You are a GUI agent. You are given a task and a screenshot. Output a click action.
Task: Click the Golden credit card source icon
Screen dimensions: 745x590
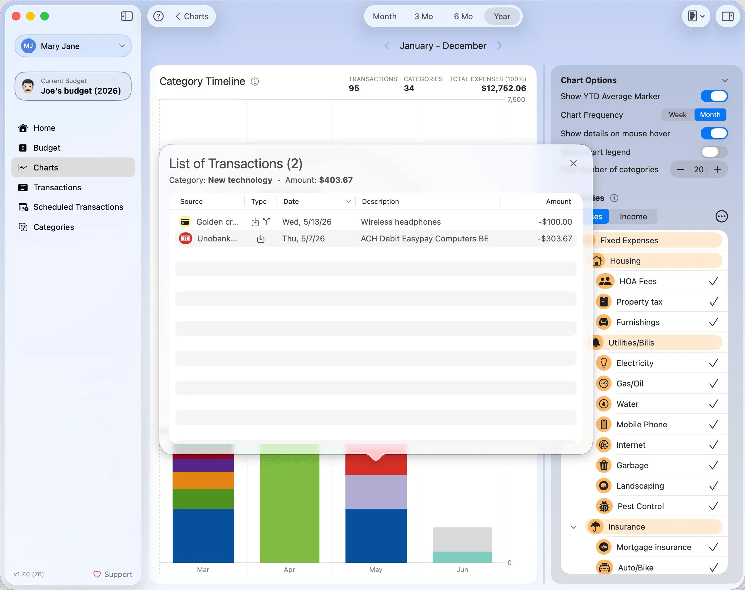tap(185, 222)
